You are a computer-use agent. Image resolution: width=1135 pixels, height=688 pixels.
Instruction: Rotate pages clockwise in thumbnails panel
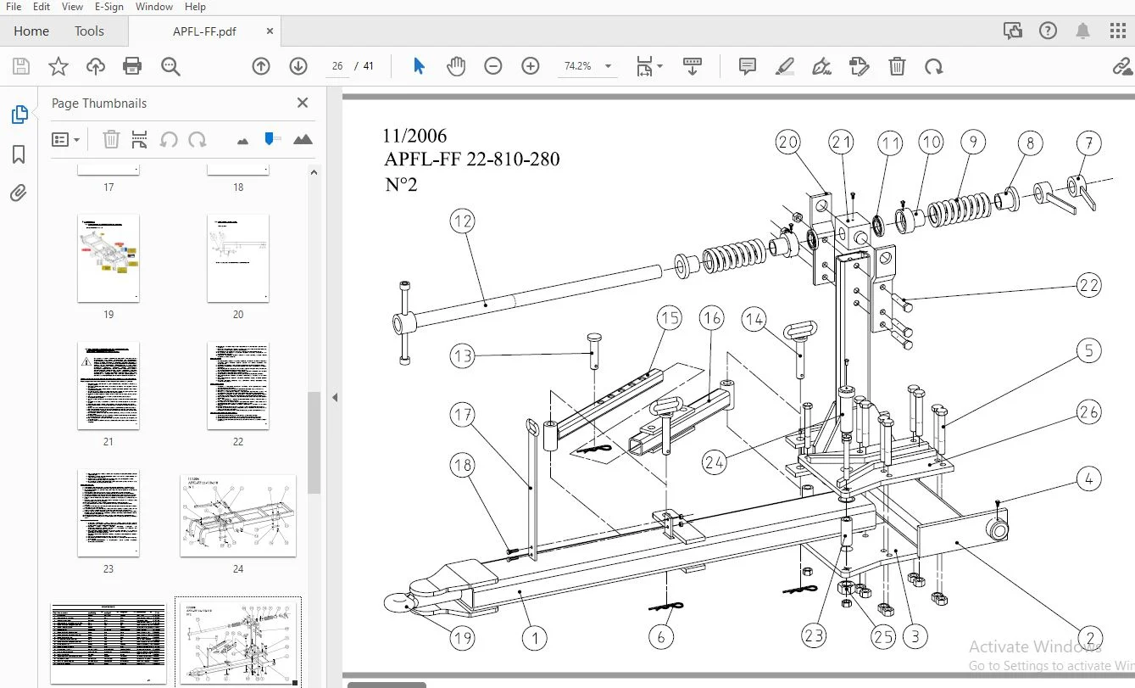(x=198, y=139)
